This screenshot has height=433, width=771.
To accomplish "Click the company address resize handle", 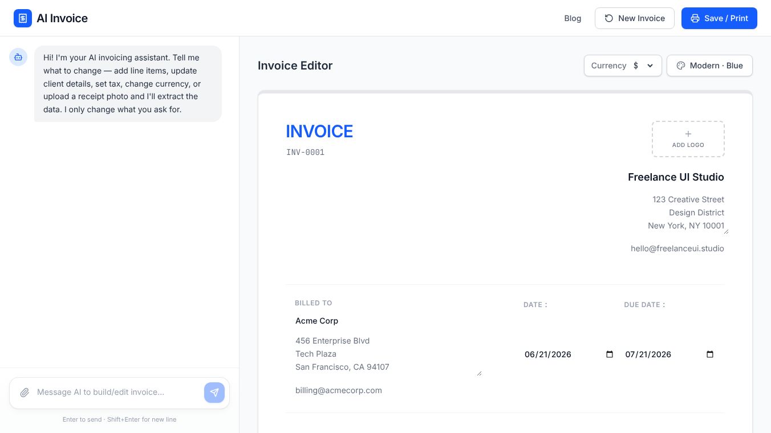I will pyautogui.click(x=726, y=231).
